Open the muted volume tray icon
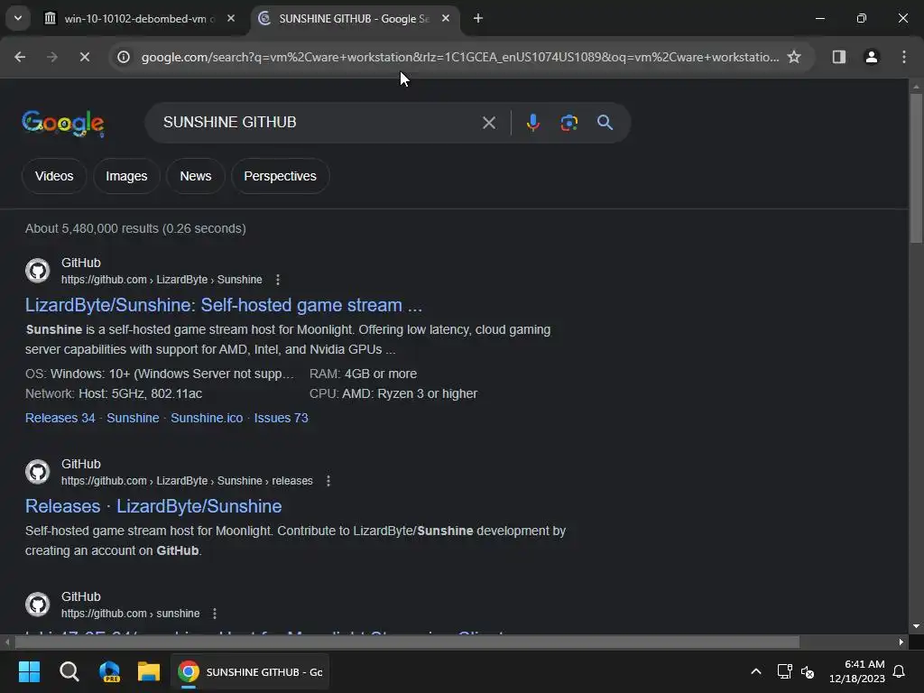Viewport: 924px width, 693px height. click(808, 671)
